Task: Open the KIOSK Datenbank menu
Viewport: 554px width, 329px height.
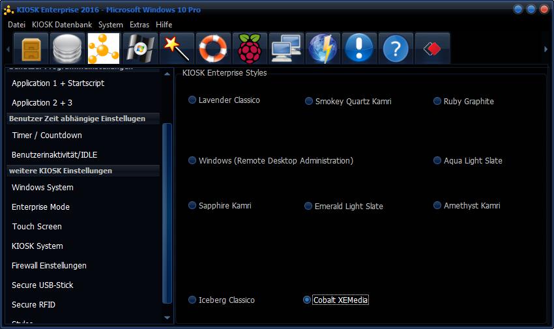Action: 62,25
